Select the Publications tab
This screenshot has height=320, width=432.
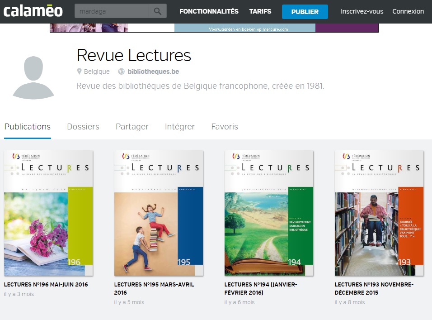(x=28, y=127)
